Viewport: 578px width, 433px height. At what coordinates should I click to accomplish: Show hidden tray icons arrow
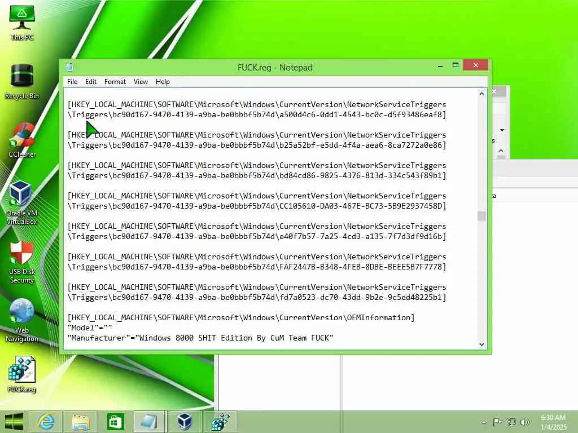pos(484,422)
